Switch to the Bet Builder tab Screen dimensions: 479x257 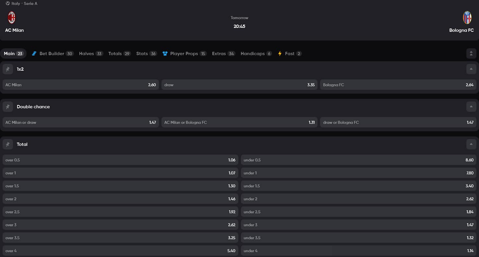click(x=53, y=53)
